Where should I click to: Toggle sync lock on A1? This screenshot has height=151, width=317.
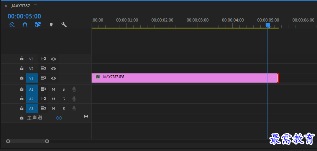tap(43, 89)
